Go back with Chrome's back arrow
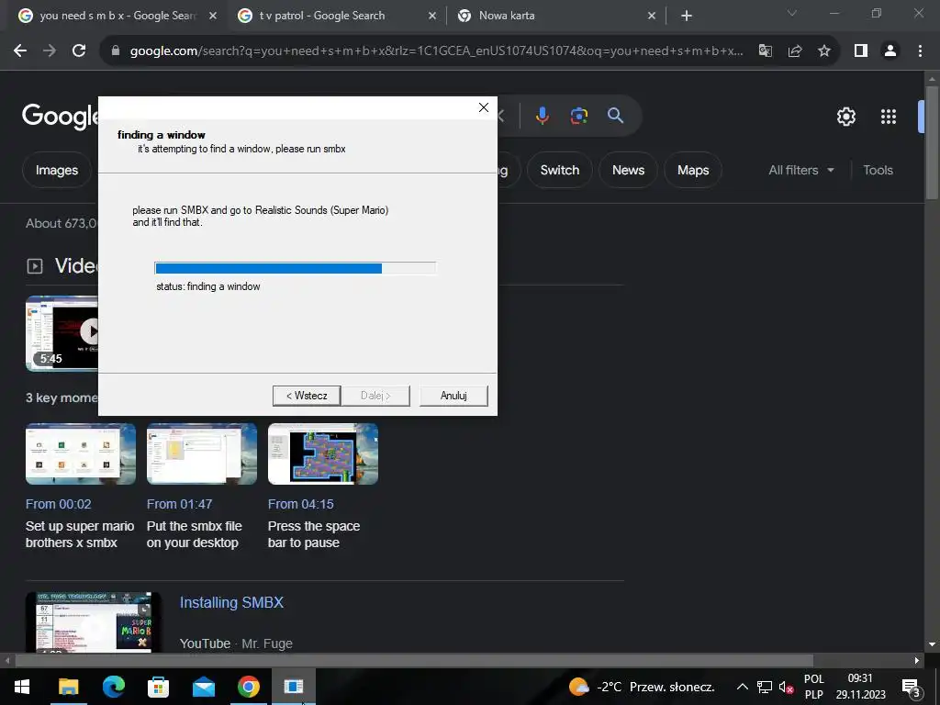 pyautogui.click(x=20, y=51)
